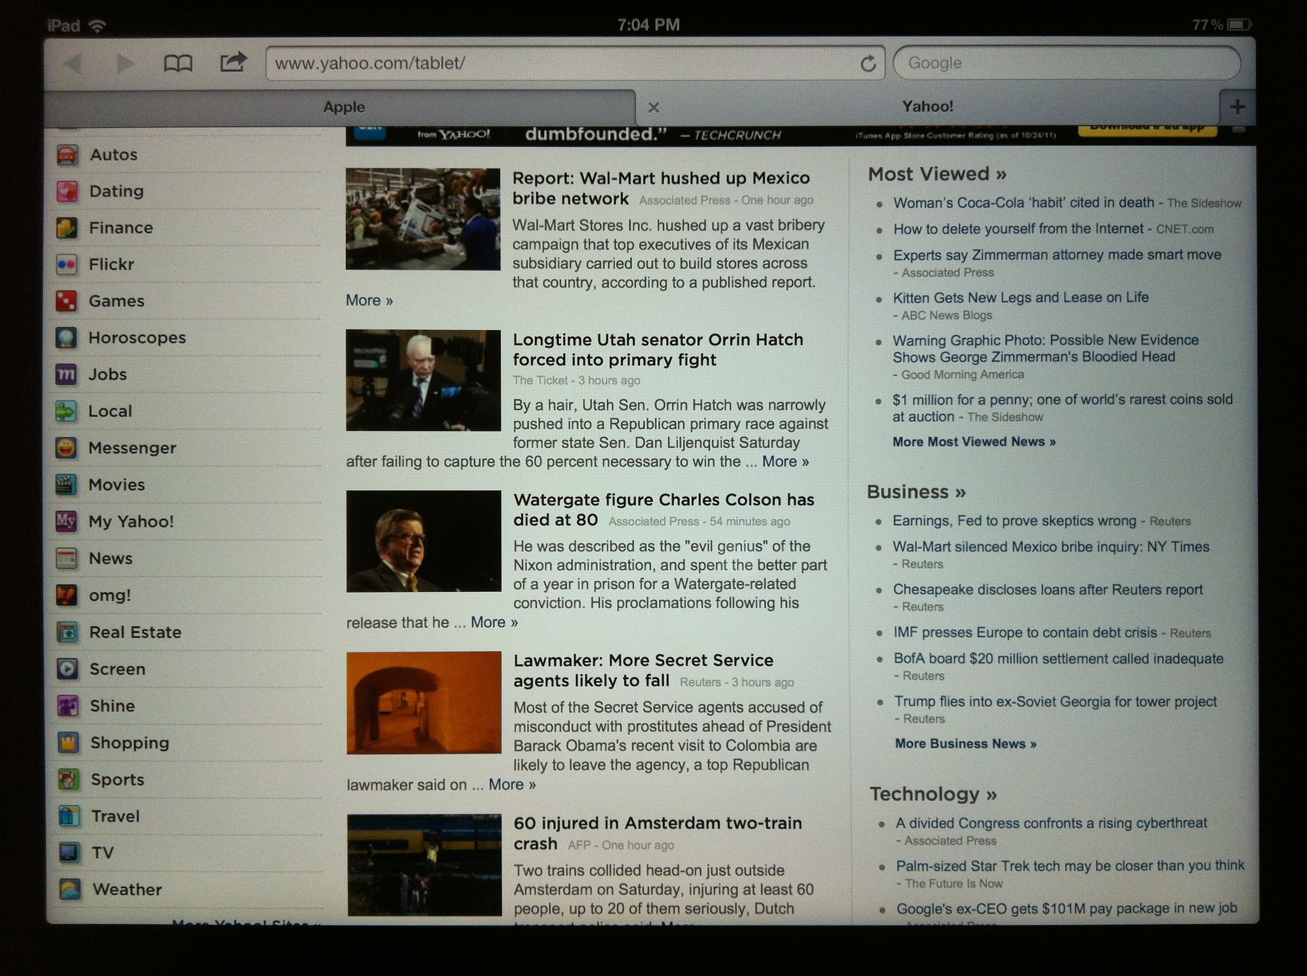
Task: Tap the Finance sidebar icon
Action: click(66, 228)
